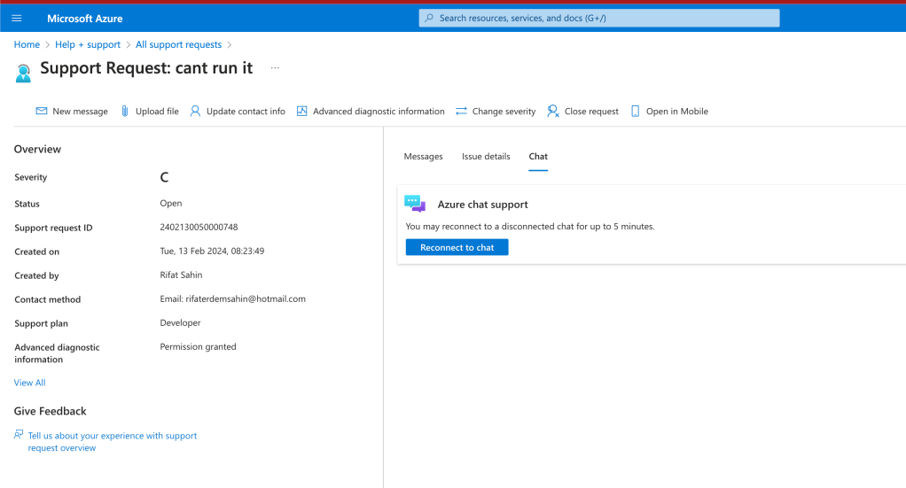906x488 pixels.
Task: Open the hamburger portal menu
Action: 17,19
